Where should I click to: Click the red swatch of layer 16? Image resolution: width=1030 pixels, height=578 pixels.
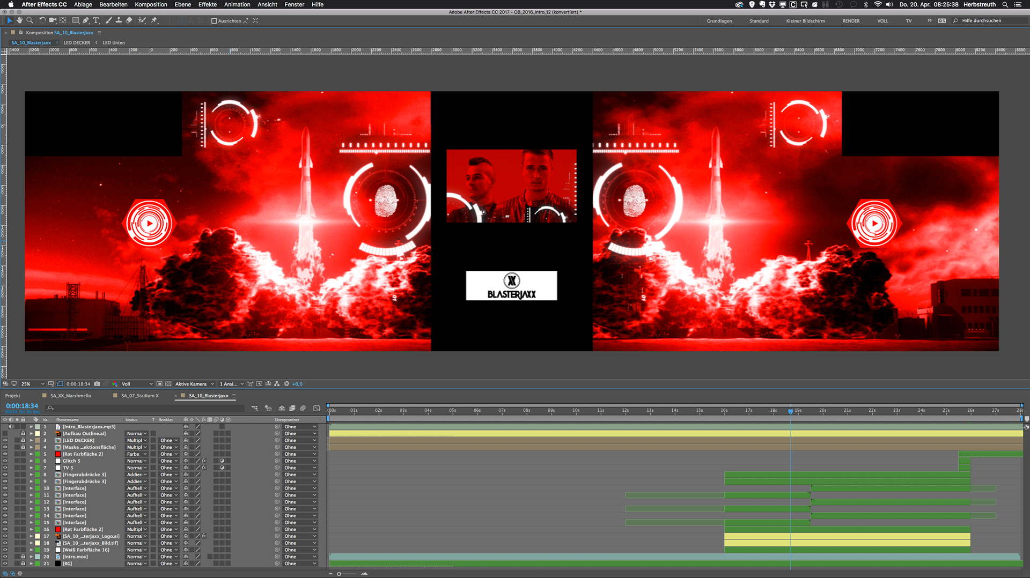58,529
